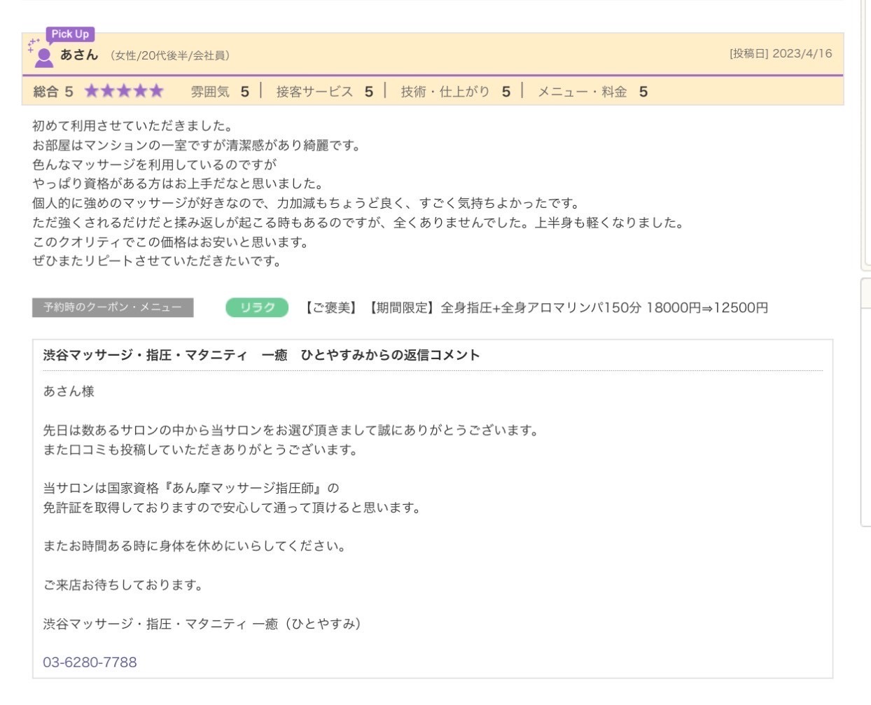This screenshot has height=705, width=871.
Task: Click the 予約時のクーポン・メニュー label
Action: (113, 307)
